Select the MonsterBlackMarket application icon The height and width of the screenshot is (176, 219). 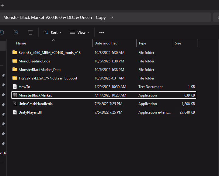(15, 95)
